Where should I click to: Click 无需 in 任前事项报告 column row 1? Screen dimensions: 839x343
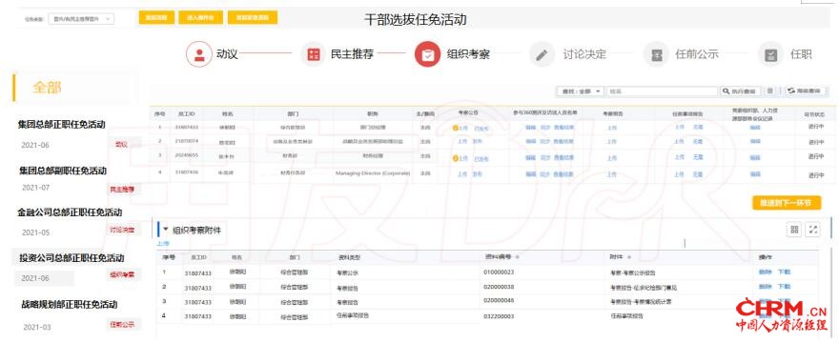point(697,128)
